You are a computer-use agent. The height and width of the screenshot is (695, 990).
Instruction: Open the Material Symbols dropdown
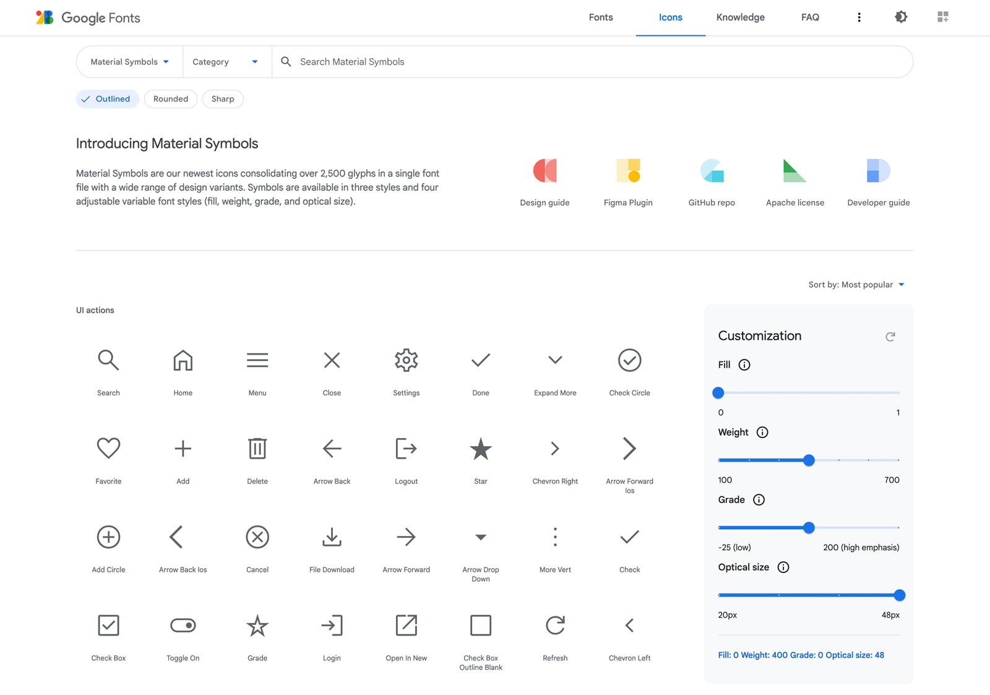click(x=128, y=61)
